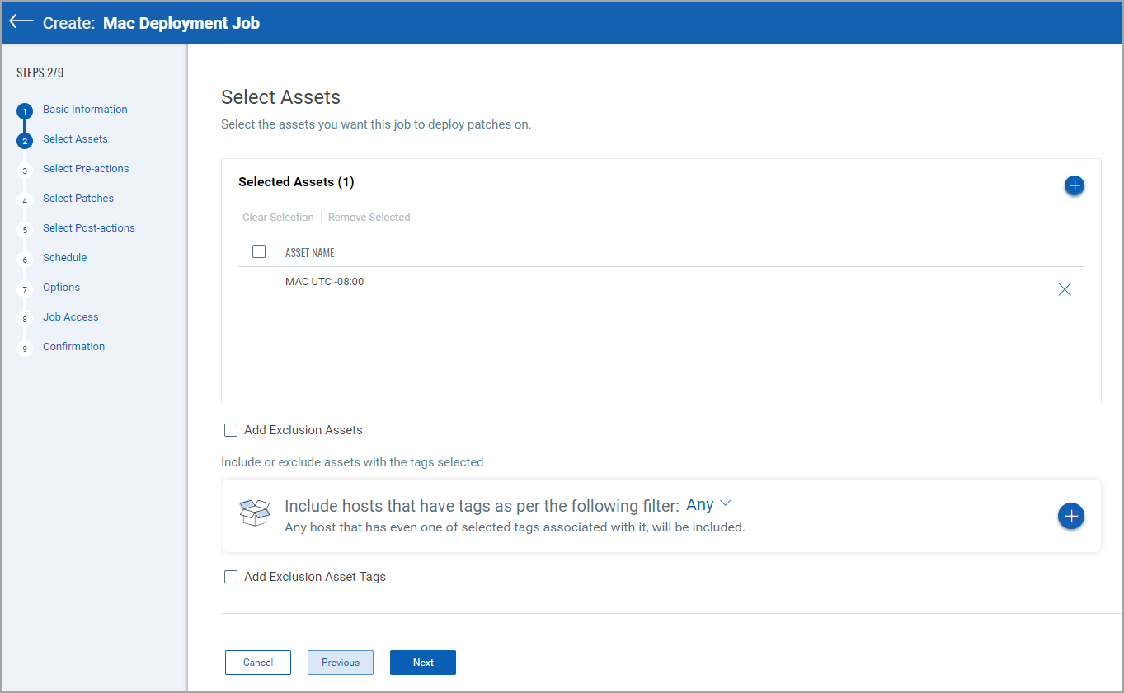The width and height of the screenshot is (1124, 693).
Task: Go to Job Access step
Action: [x=71, y=317]
